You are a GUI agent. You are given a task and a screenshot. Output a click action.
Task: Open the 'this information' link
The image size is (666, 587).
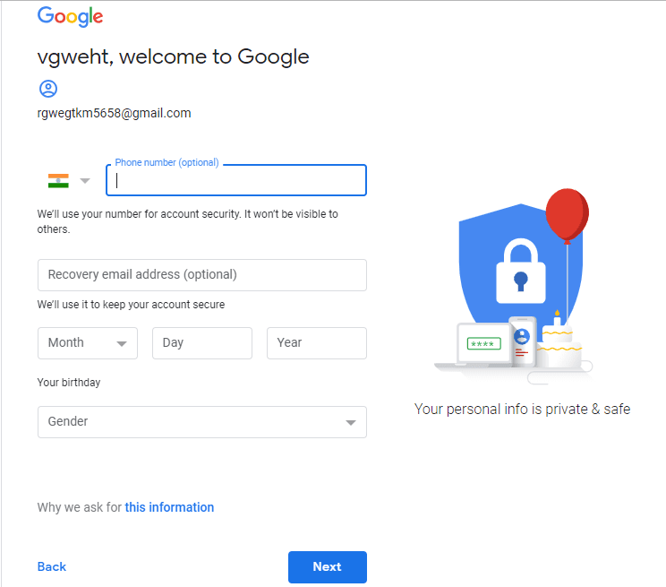(x=169, y=507)
